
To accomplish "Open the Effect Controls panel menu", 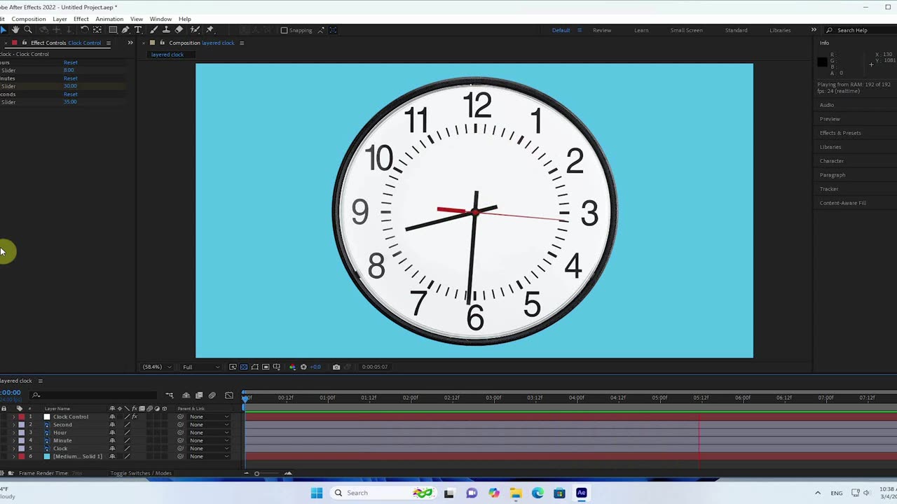I will 108,43.
